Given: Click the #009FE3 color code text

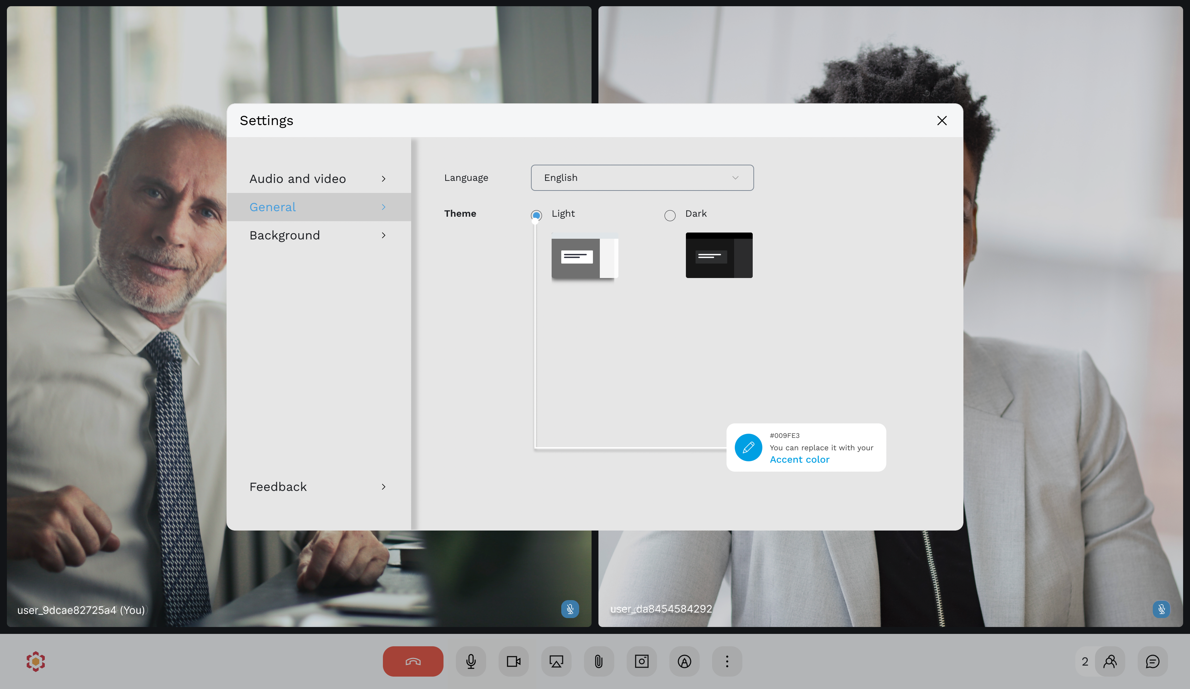Looking at the screenshot, I should 784,435.
